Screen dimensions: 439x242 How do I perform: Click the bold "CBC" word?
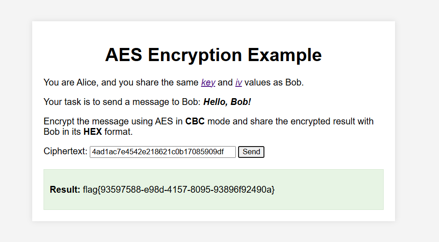point(195,121)
